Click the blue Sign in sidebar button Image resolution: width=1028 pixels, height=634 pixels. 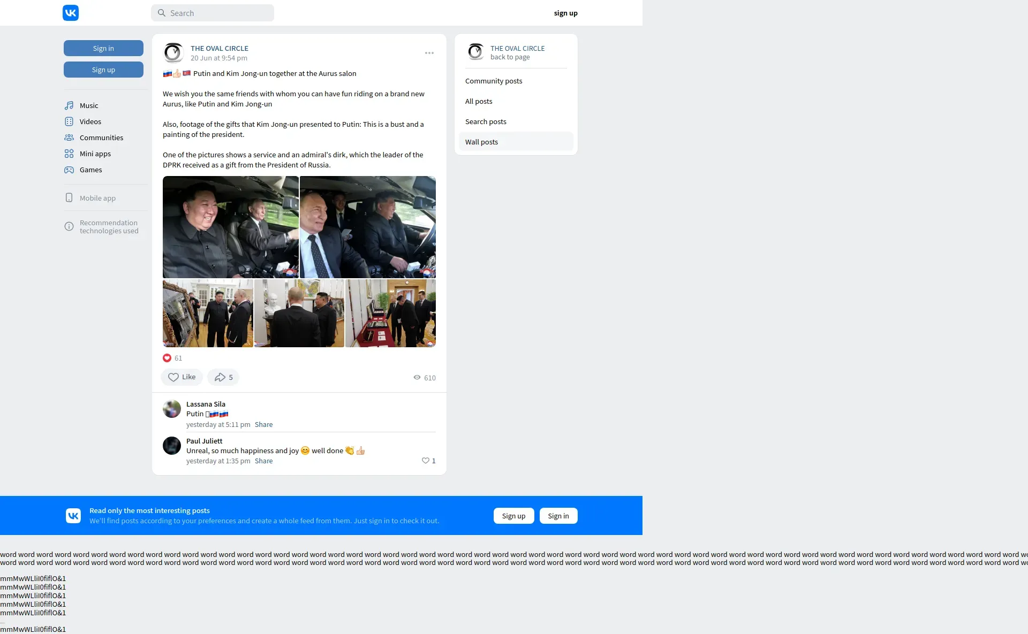tap(103, 48)
